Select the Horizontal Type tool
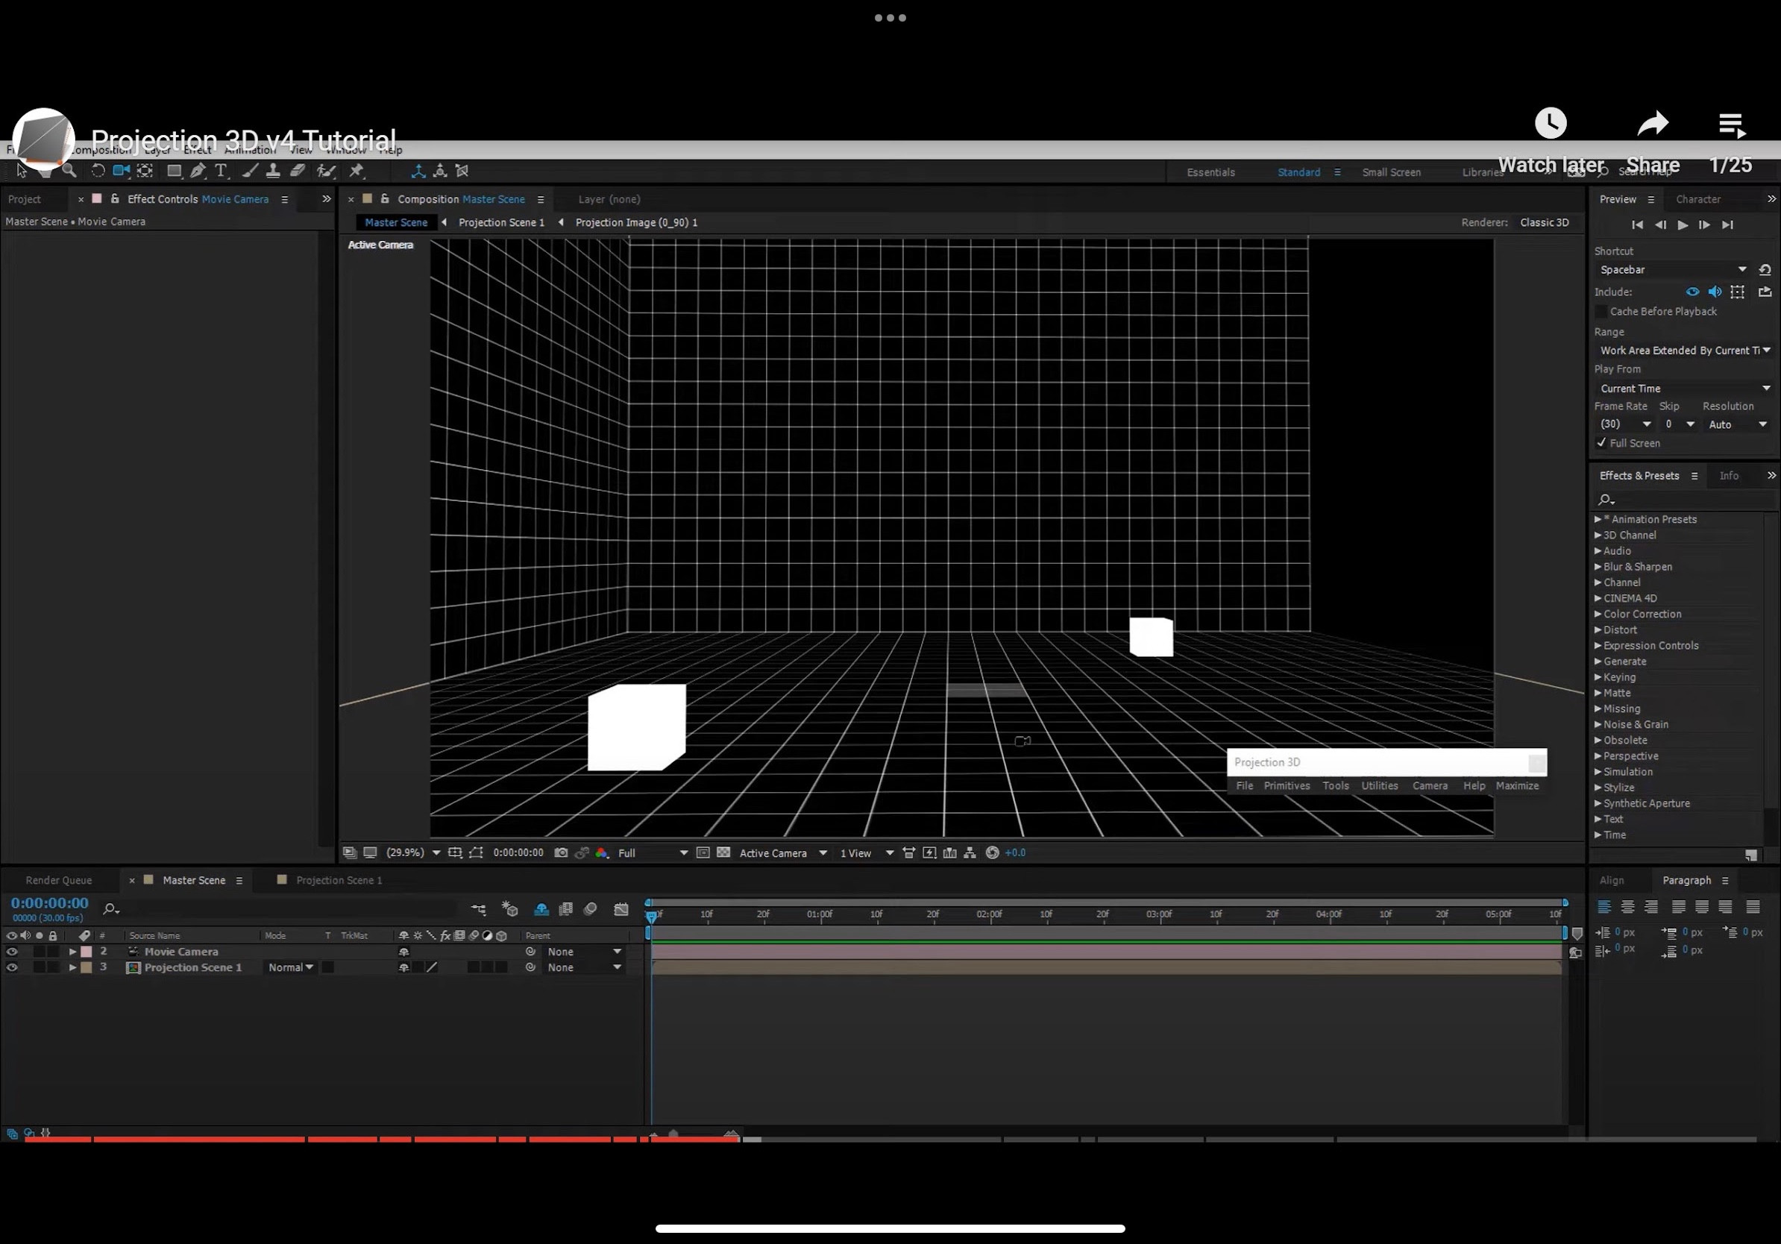This screenshot has height=1244, width=1781. click(x=221, y=171)
